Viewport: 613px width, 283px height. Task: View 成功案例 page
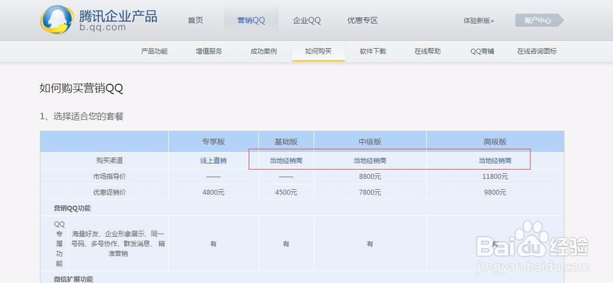point(264,51)
